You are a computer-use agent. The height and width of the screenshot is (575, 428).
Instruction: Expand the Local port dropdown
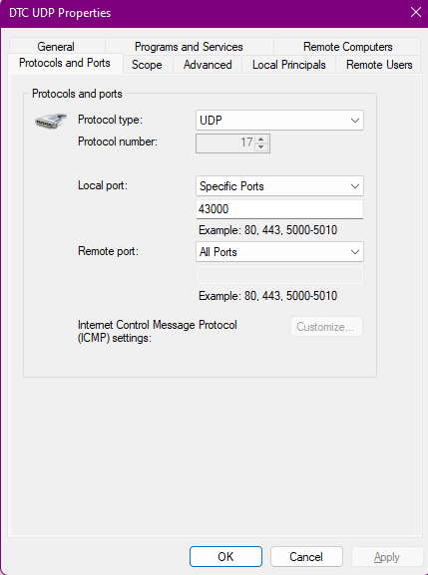(x=279, y=186)
